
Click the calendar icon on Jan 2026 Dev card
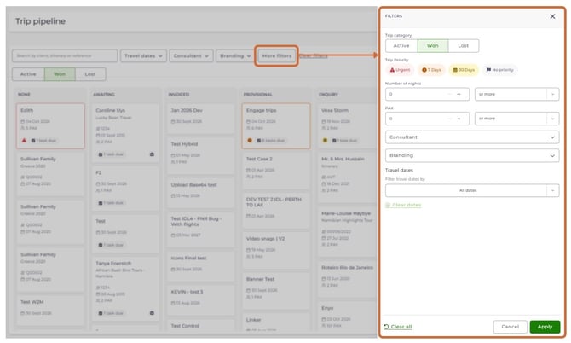click(173, 121)
